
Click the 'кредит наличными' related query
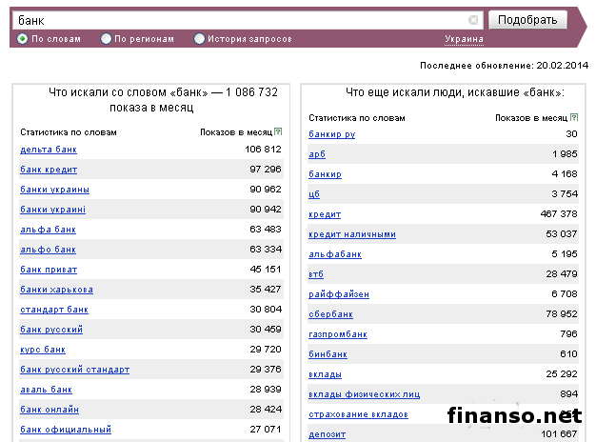tap(351, 234)
